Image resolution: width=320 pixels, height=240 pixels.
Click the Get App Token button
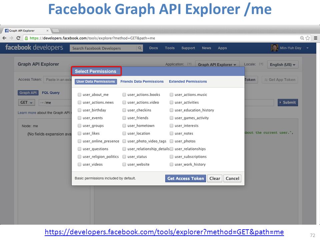[x=280, y=80]
